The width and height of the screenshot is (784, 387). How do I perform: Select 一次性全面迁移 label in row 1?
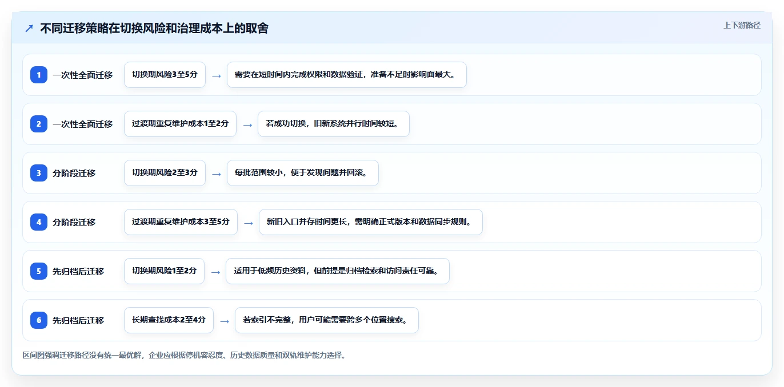point(83,75)
